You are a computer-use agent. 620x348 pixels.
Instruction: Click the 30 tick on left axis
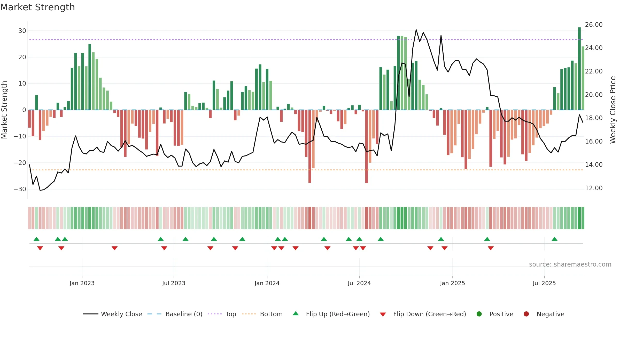tap(22, 31)
